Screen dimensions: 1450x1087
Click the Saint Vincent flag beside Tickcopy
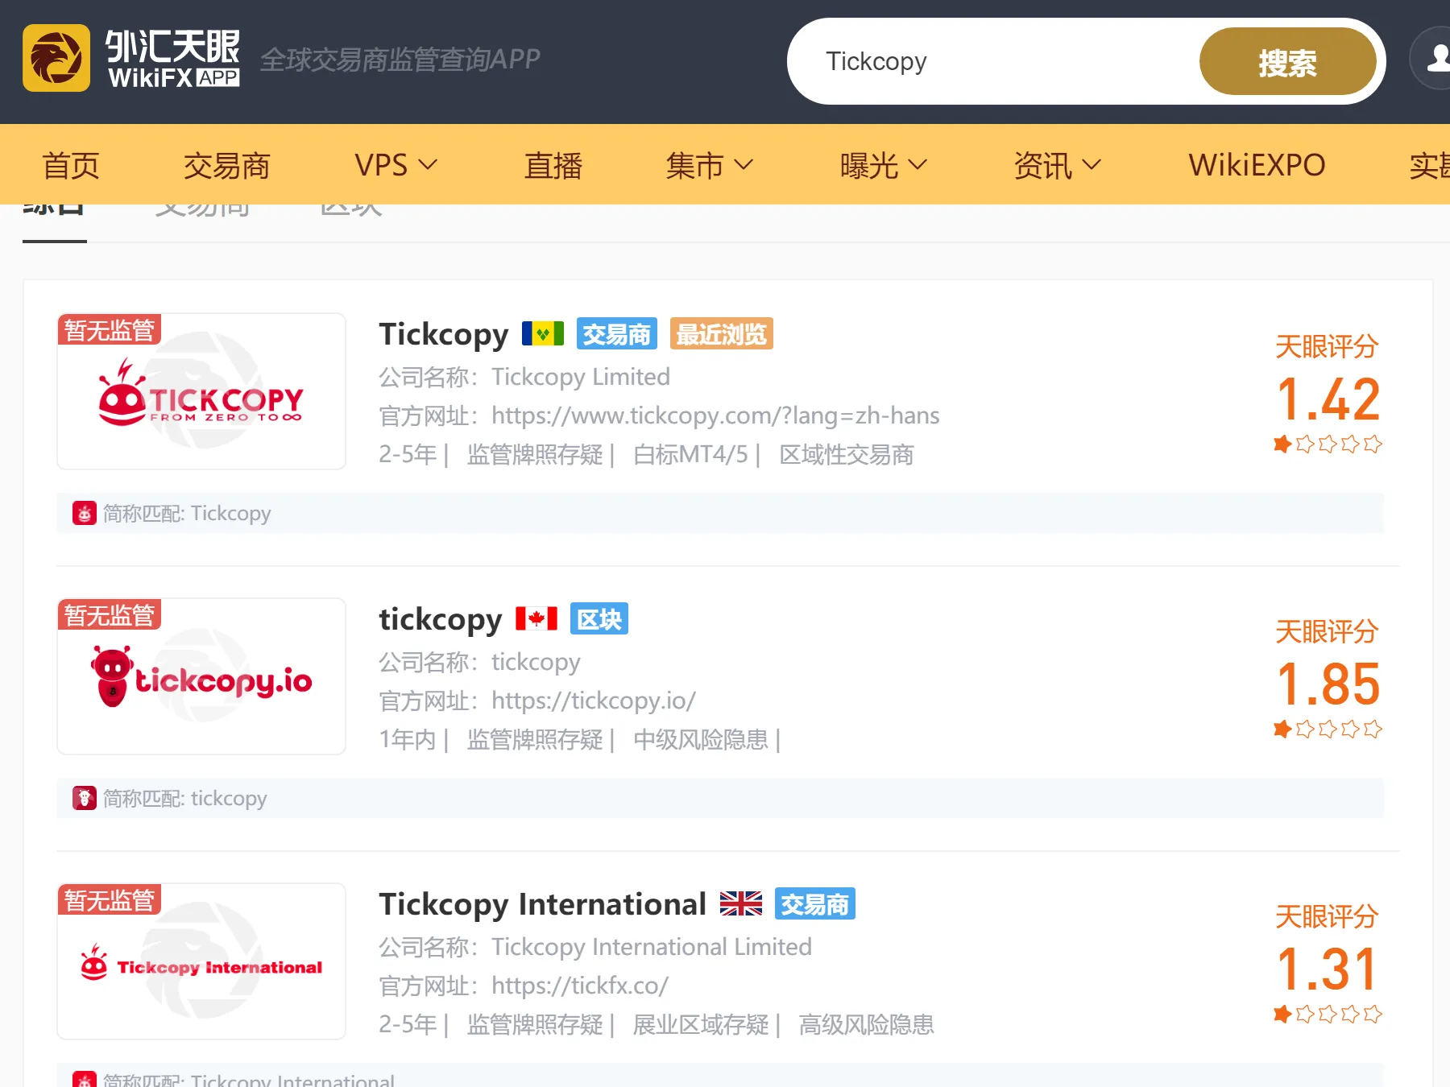coord(543,333)
